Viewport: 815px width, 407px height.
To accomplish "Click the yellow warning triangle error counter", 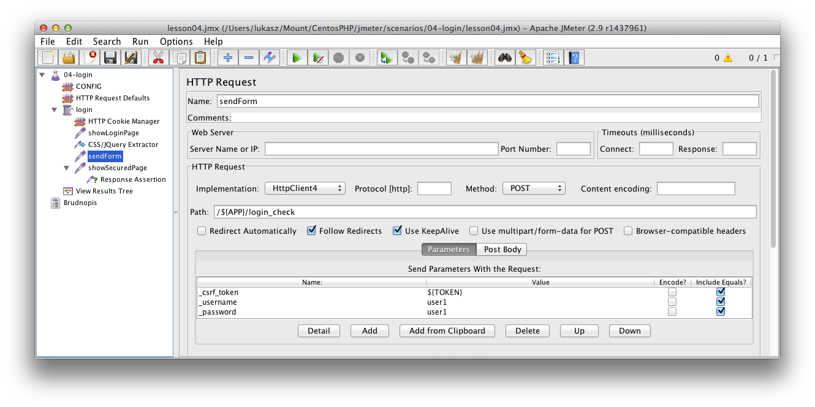I will 728,58.
